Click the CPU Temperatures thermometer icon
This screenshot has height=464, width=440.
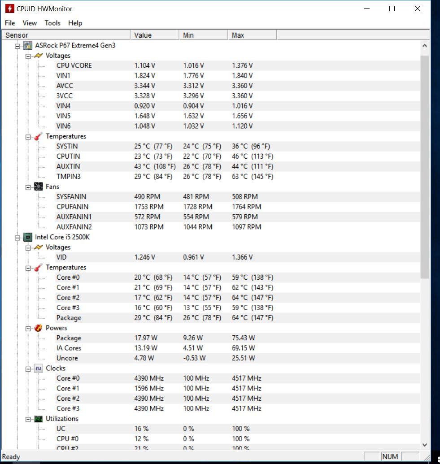coord(39,268)
